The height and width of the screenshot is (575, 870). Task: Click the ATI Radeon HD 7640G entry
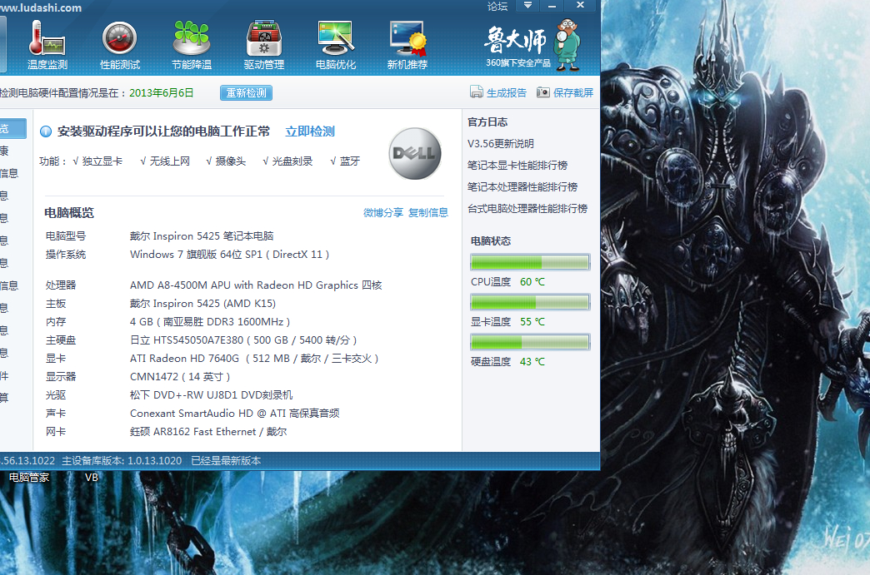[x=254, y=358]
